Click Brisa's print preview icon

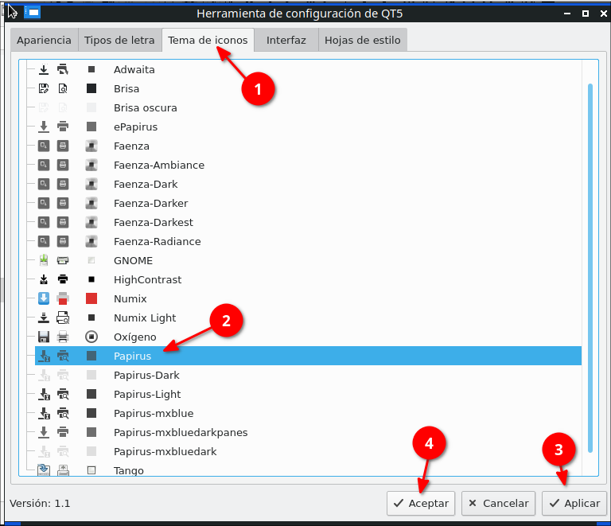[63, 88]
